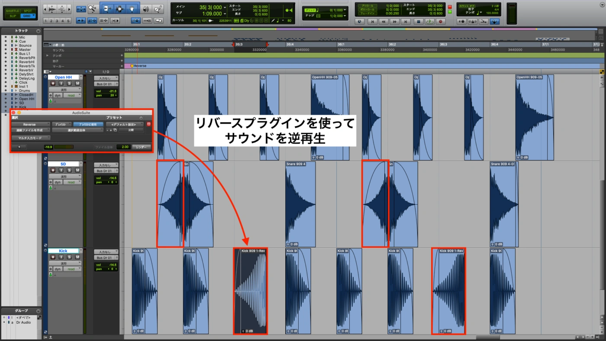Select the Zoomer tool
The height and width of the screenshot is (341, 606).
click(93, 9)
